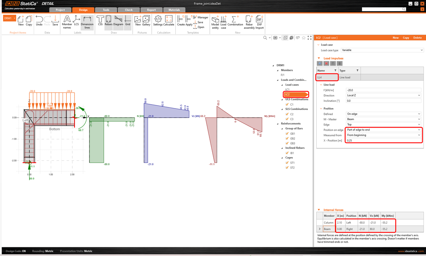Uncheck the C2 SLS combination
Screen dimensions: 426x256
pos(286,114)
